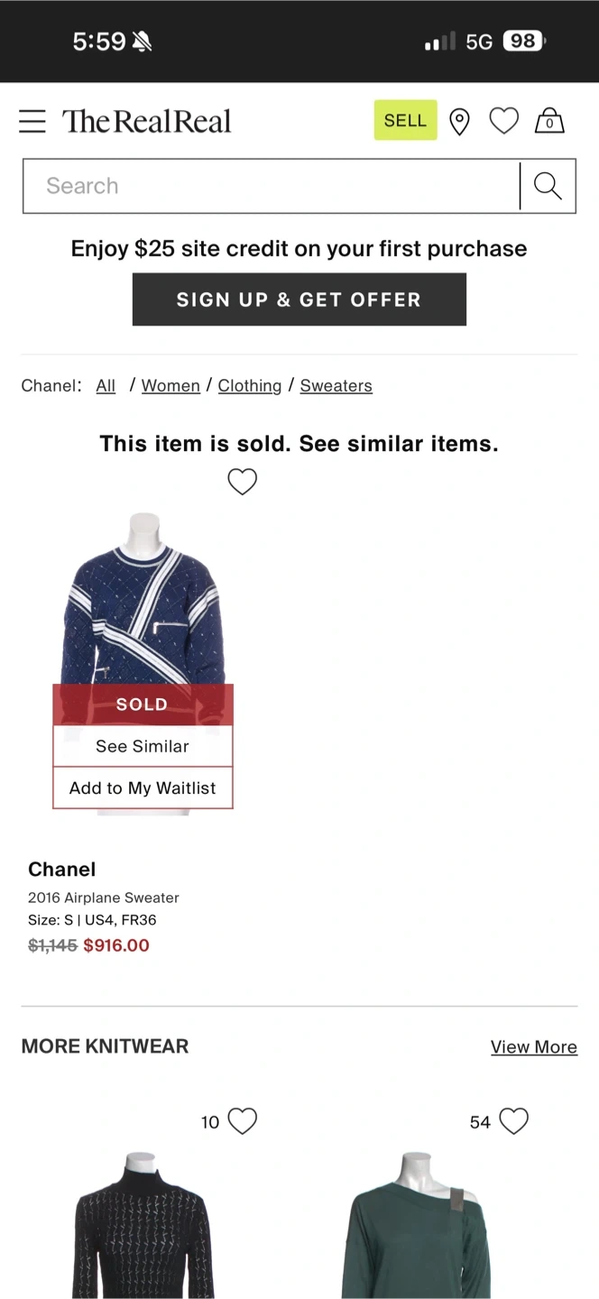599x1299 pixels.
Task: Open the Women breadcrumb link
Action: (x=170, y=385)
